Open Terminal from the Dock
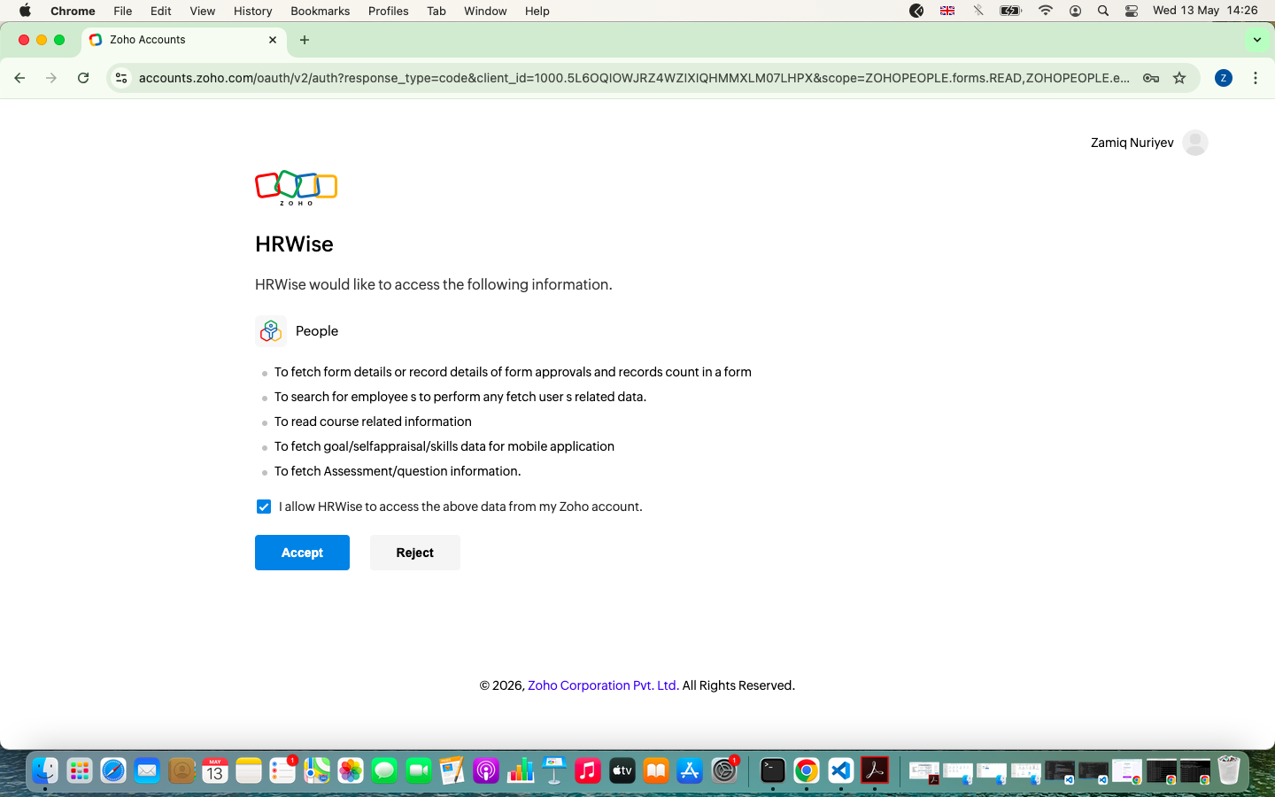The width and height of the screenshot is (1275, 797). (773, 770)
